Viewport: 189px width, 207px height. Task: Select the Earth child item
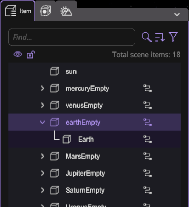pos(94,140)
